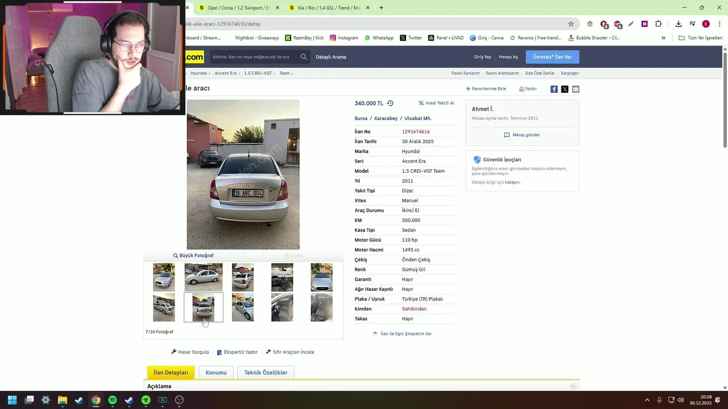Viewport: 728px width, 409px height.
Task: Show hidden system tray icons chevron
Action: click(x=647, y=400)
